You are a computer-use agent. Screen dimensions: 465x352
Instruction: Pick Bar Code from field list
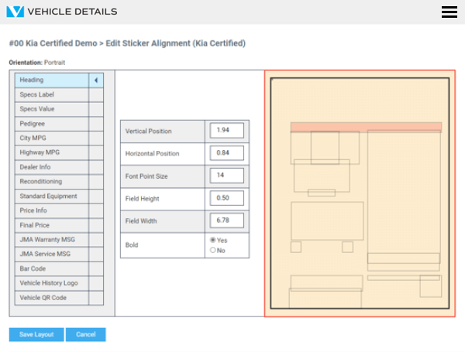51,268
